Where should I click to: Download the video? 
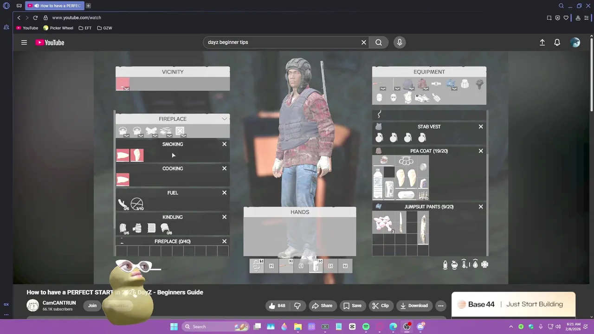click(413, 306)
